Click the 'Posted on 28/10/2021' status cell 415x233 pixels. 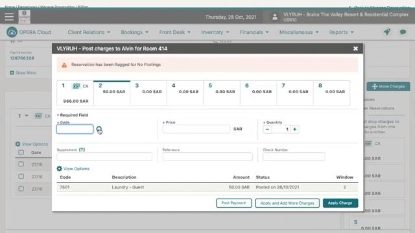pos(278,187)
